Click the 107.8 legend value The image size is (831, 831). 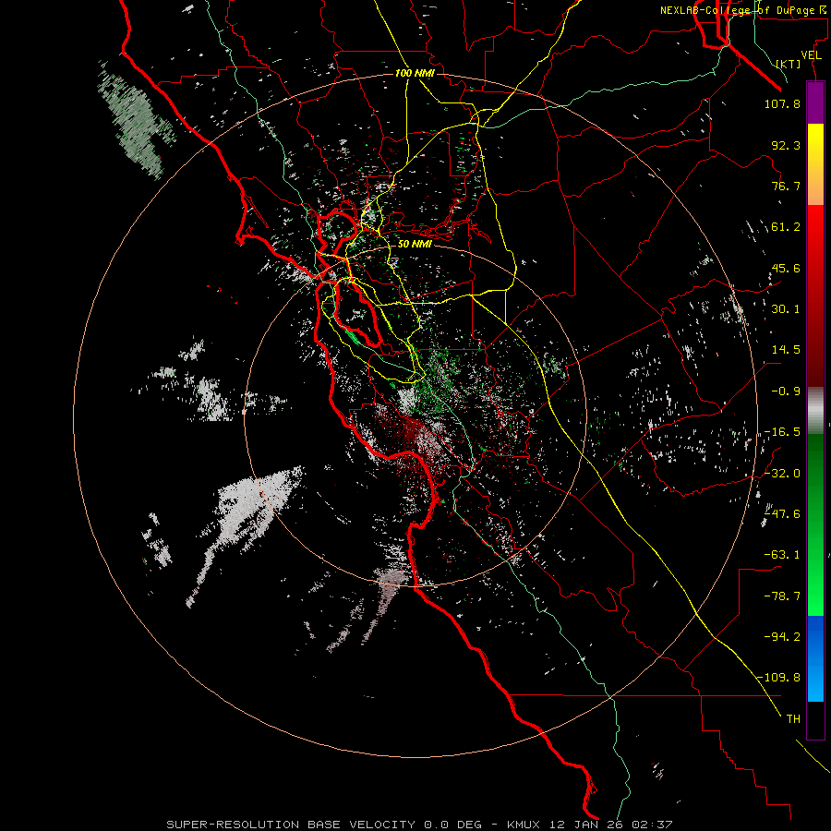tap(782, 103)
